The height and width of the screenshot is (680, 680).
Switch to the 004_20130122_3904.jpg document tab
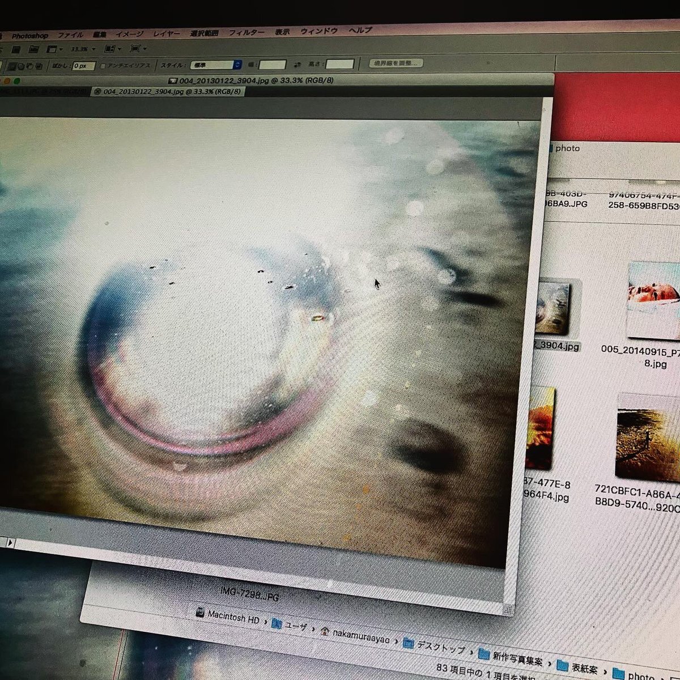(168, 91)
